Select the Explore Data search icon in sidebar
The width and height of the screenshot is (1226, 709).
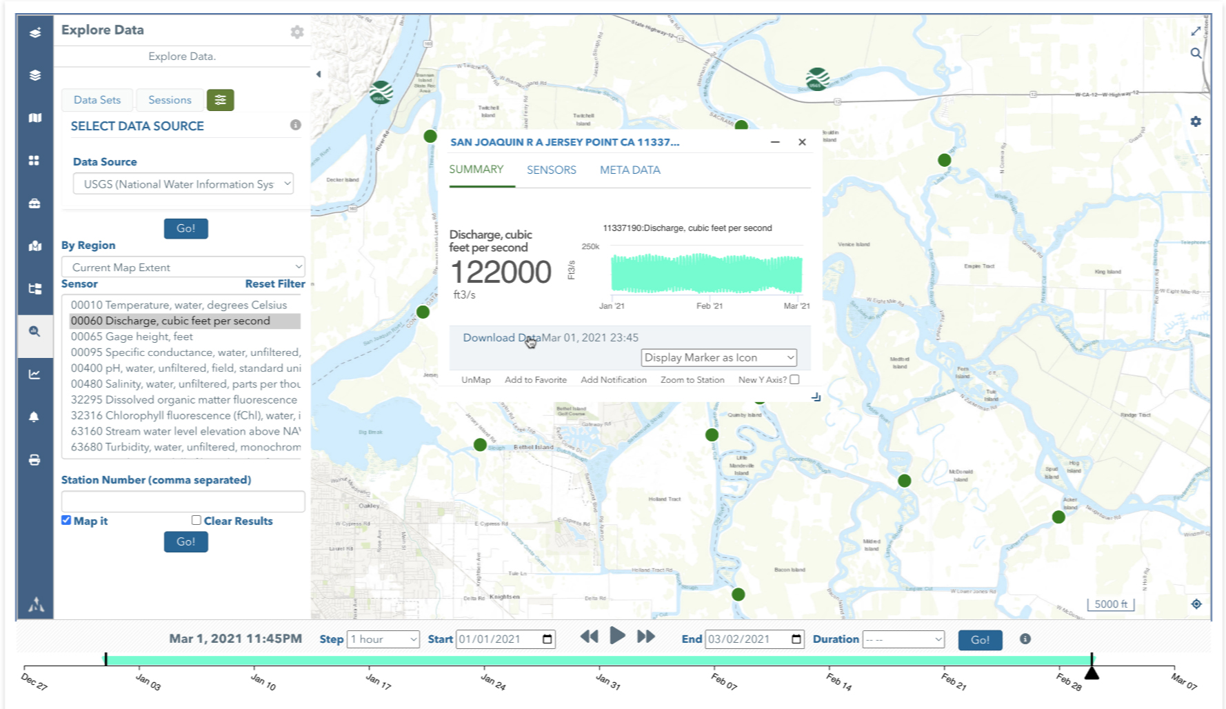pos(34,332)
